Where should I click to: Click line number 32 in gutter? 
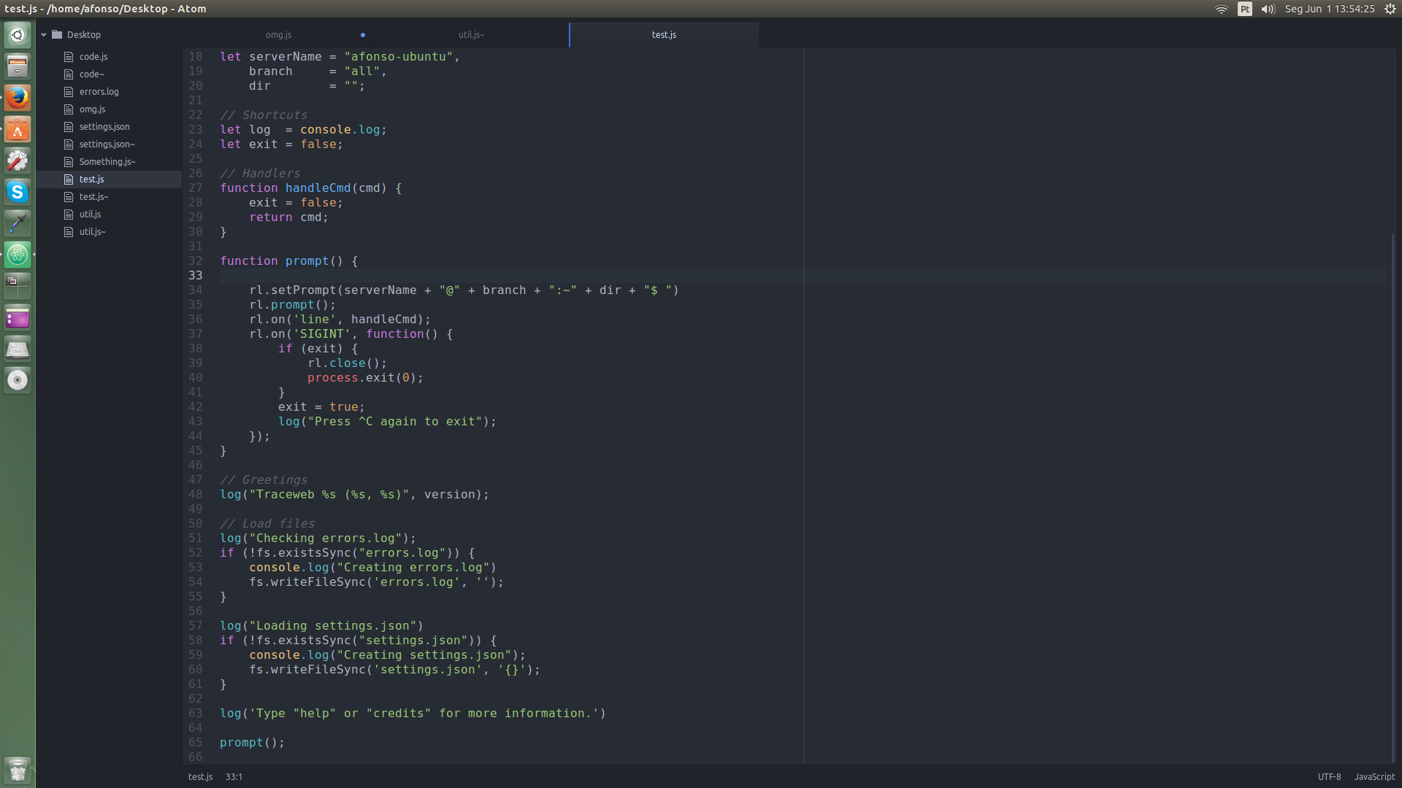tap(195, 260)
